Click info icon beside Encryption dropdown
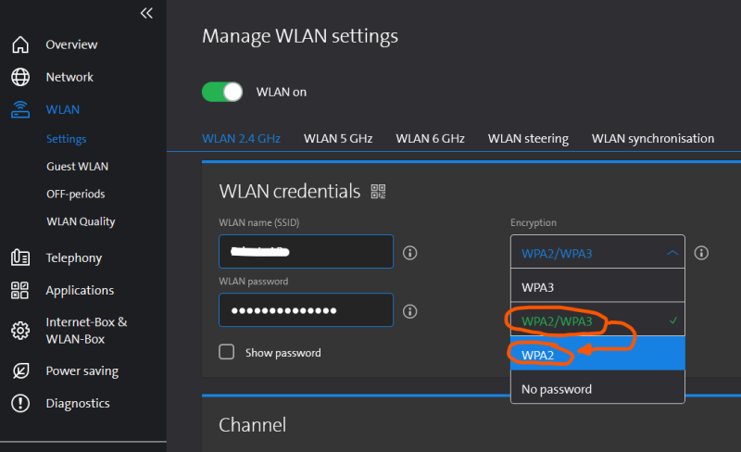 [702, 252]
